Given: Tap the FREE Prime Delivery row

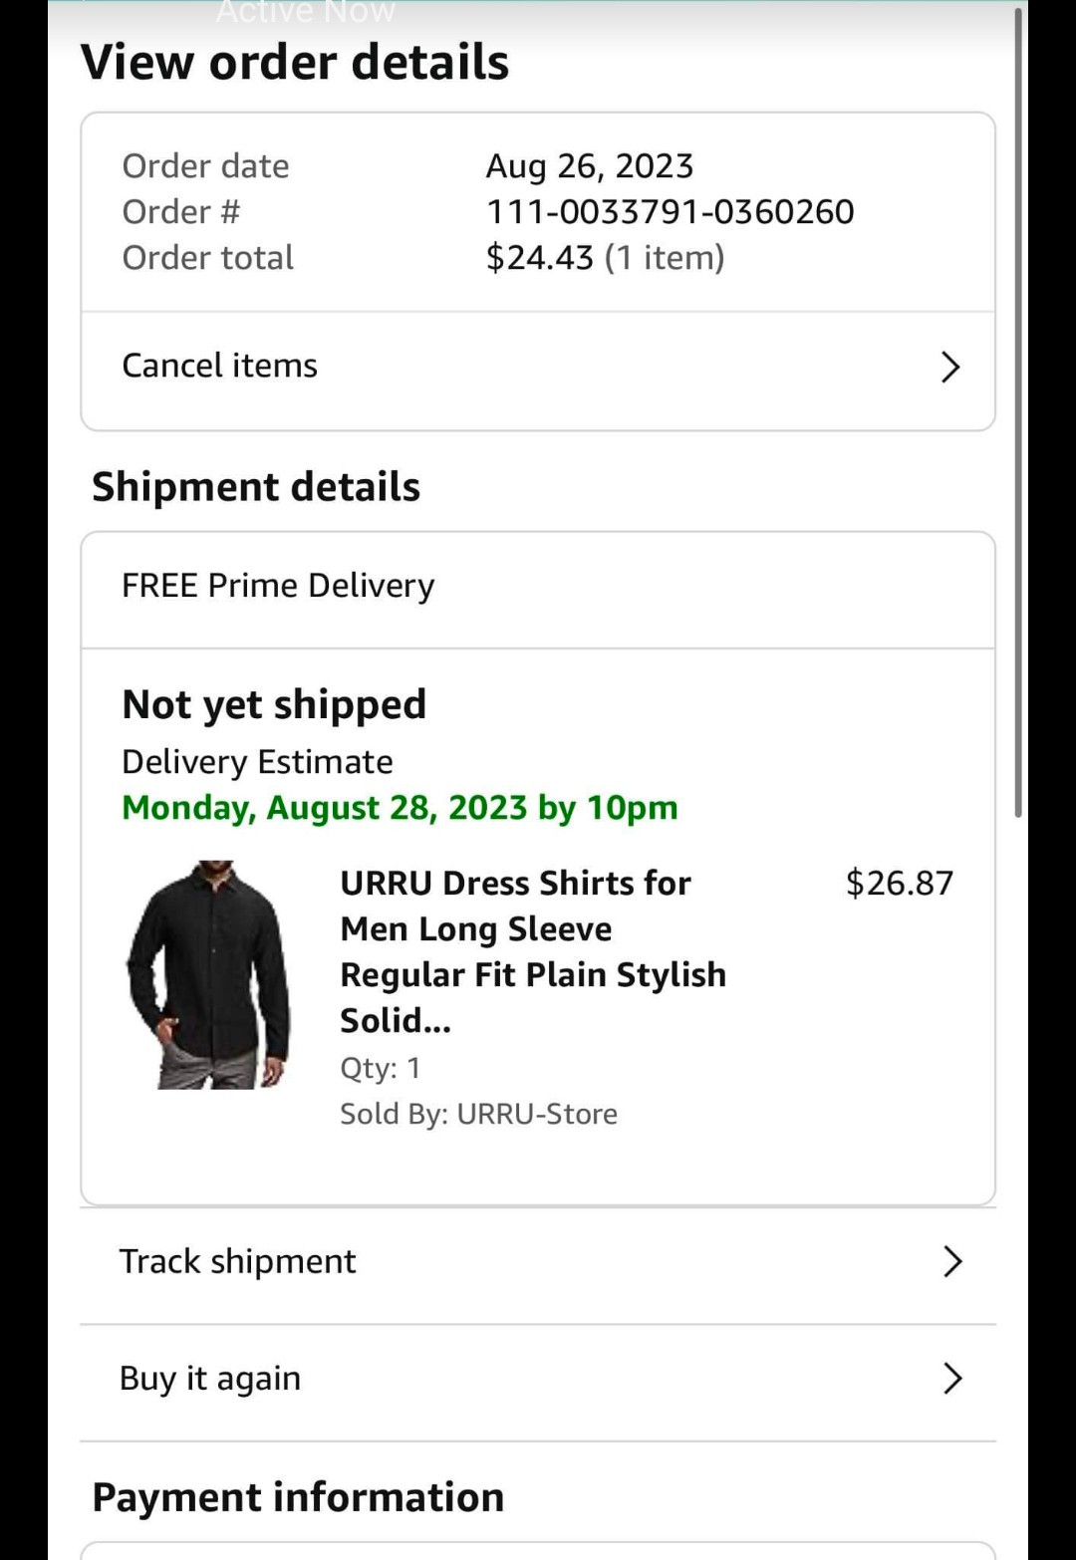Looking at the screenshot, I should click(278, 586).
